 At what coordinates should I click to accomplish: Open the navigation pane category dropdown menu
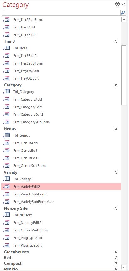(x=117, y=4)
